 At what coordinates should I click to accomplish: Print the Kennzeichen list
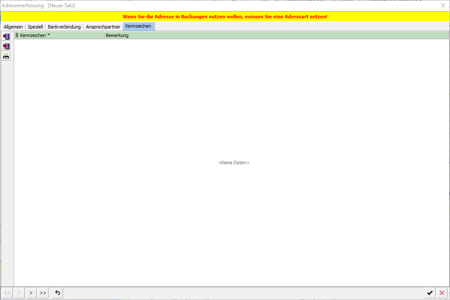[x=6, y=56]
